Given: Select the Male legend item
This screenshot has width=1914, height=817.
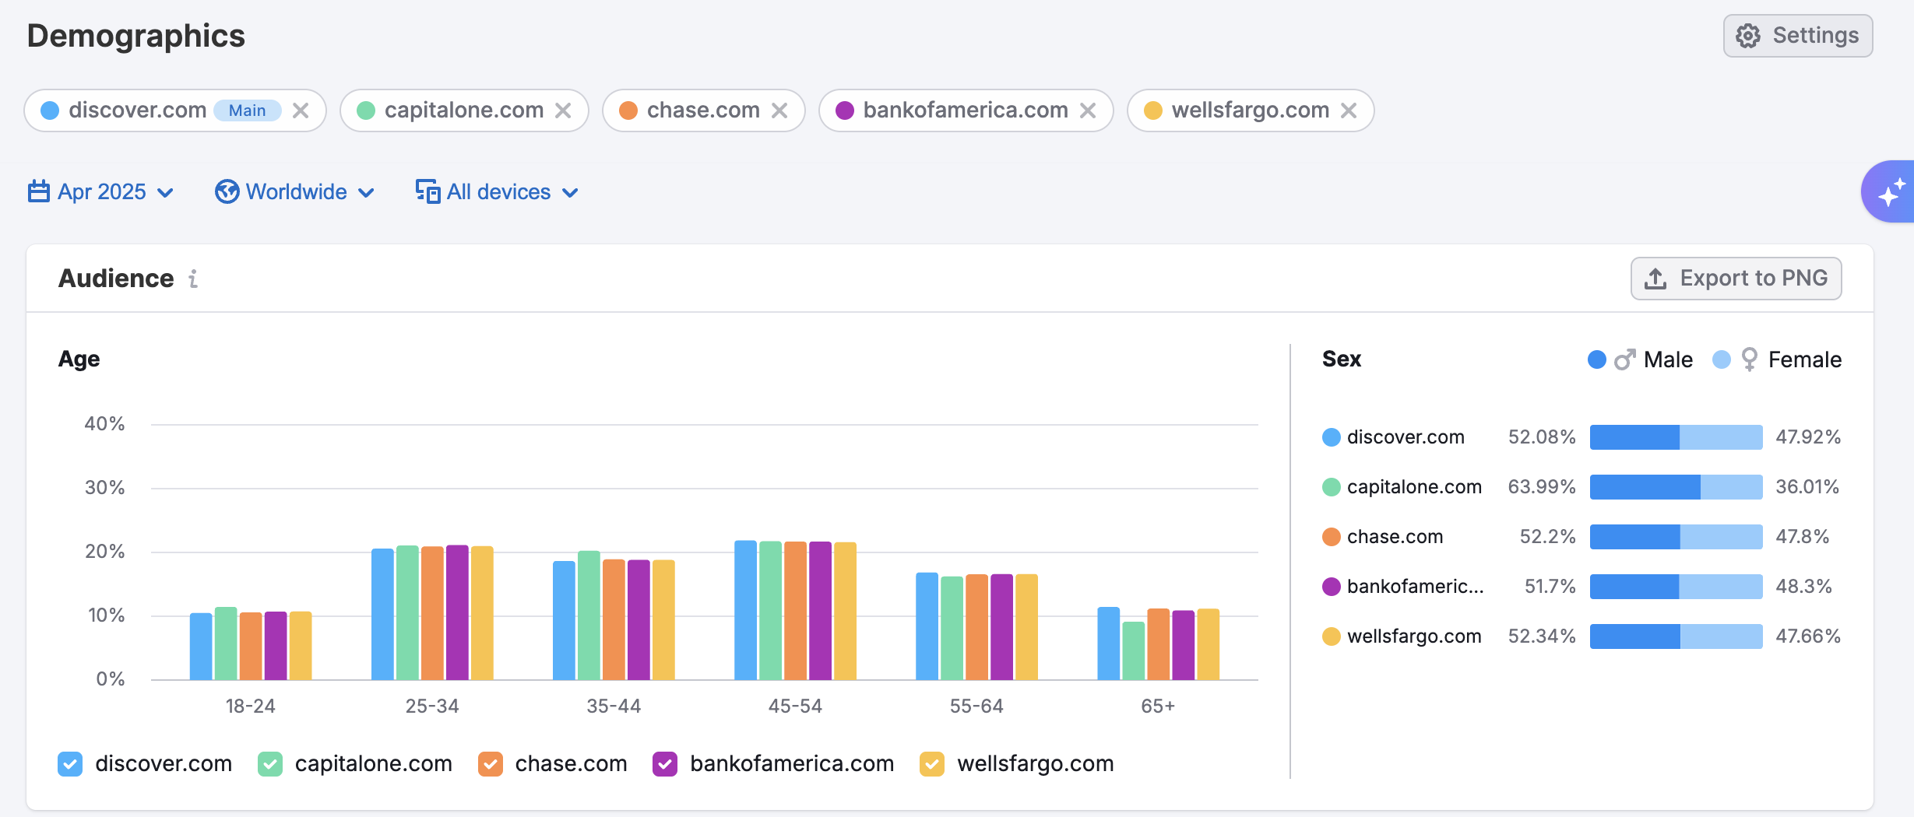Looking at the screenshot, I should pos(1641,359).
